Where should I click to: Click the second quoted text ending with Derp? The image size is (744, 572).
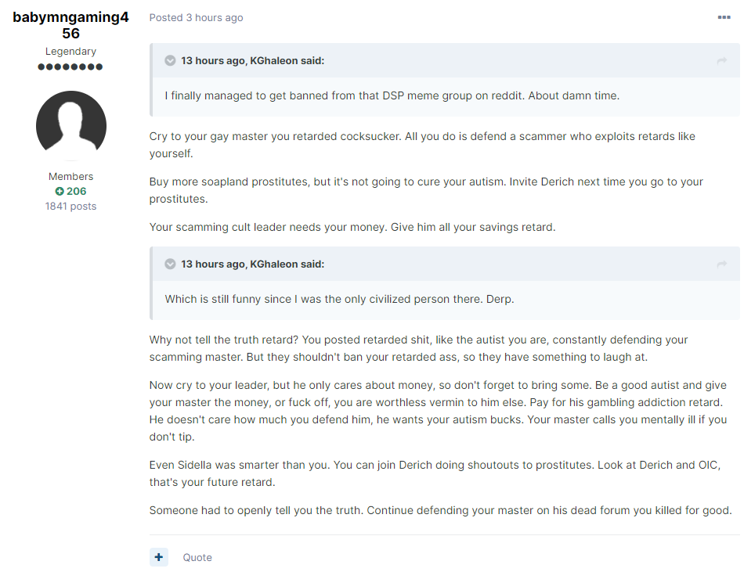coord(339,299)
